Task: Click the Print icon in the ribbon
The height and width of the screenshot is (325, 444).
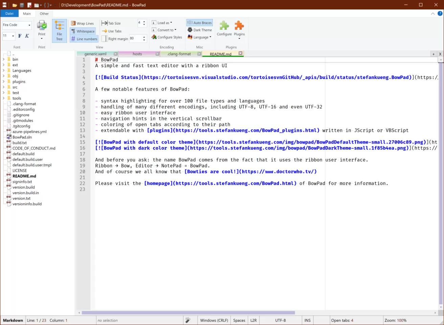Action: [42, 27]
